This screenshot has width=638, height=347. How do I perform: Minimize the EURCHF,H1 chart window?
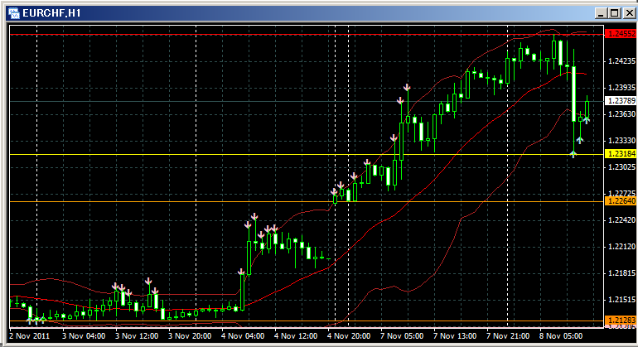[600, 13]
